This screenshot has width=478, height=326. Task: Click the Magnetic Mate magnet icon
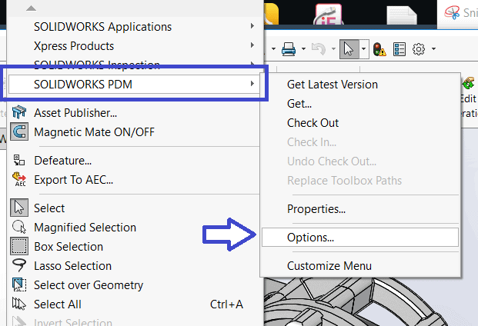(x=19, y=131)
